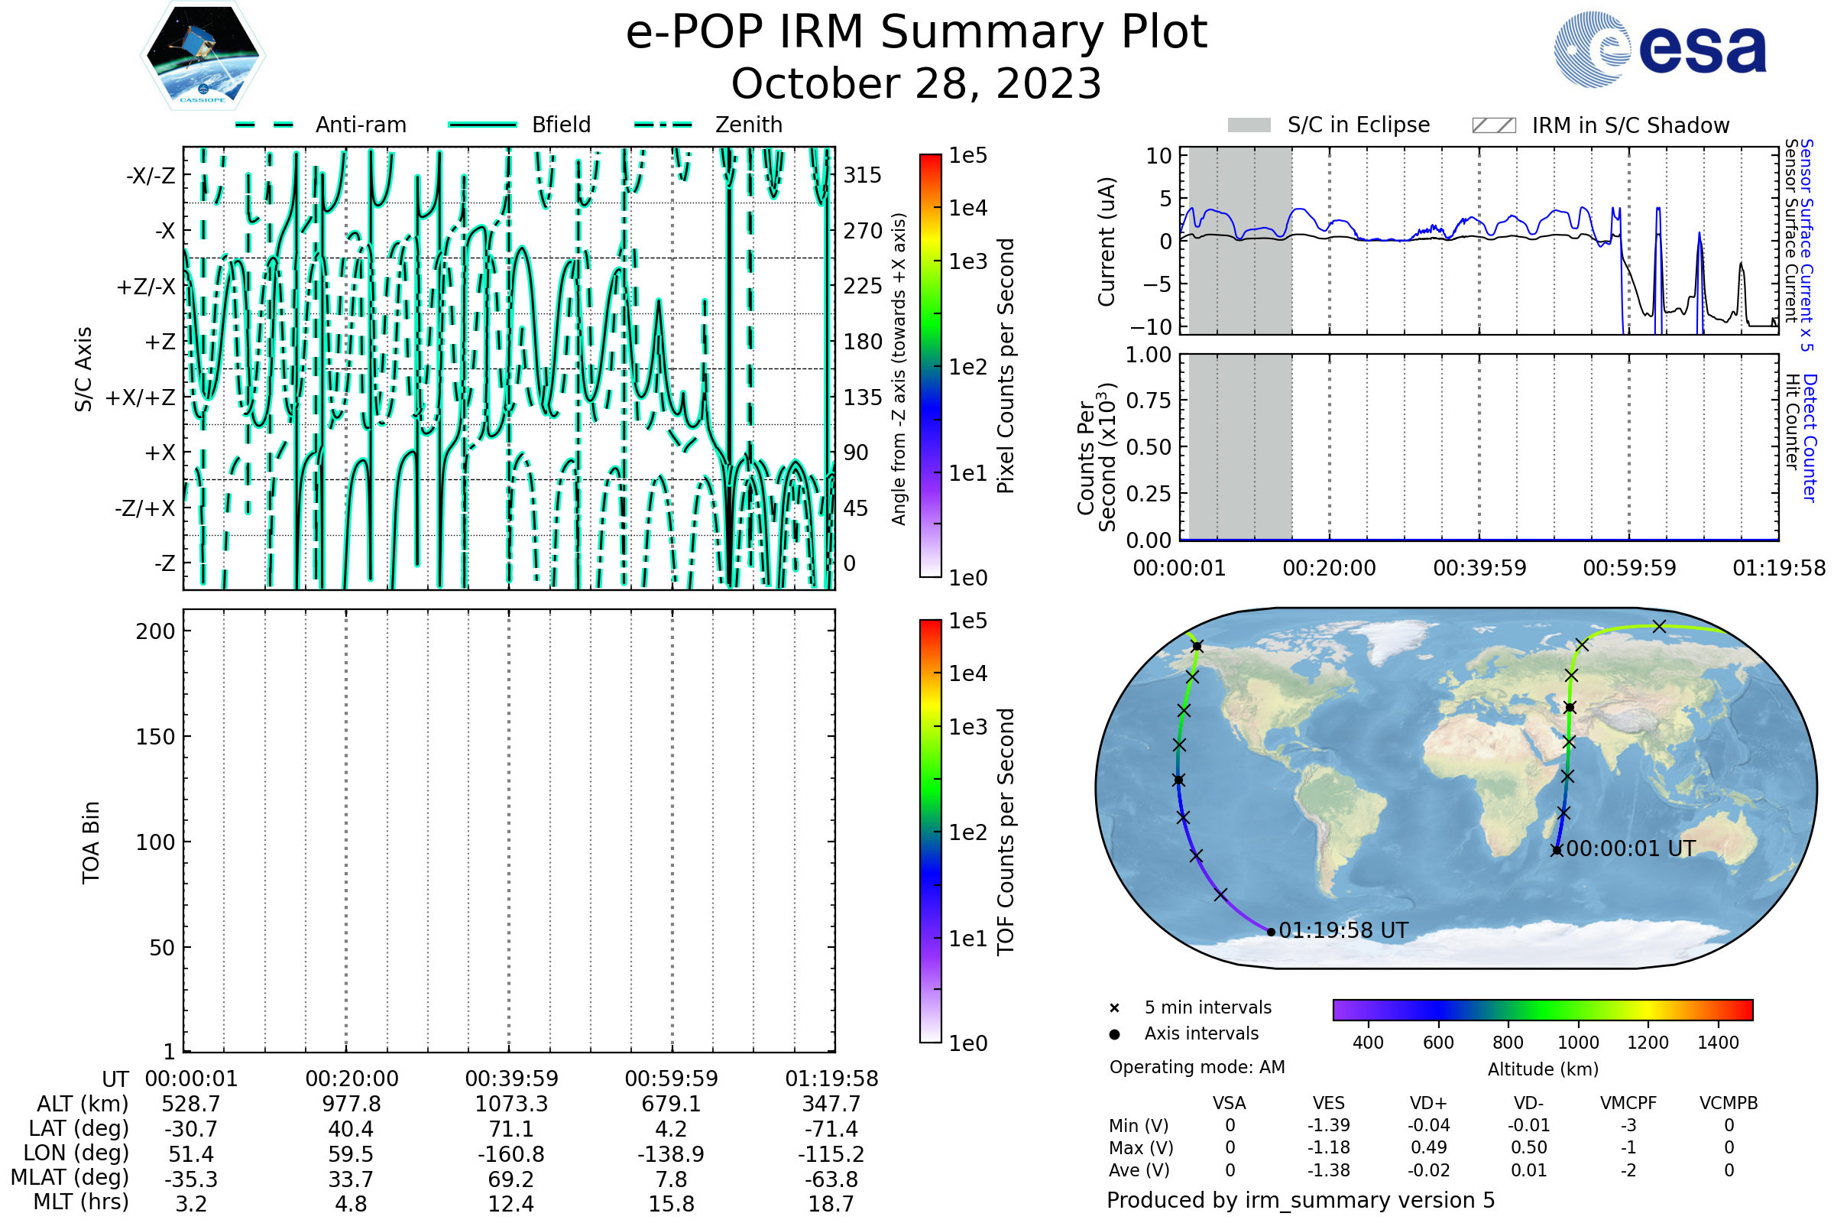Viewport: 1834px width, 1223px height.
Task: Click the S/C in Eclipse gray swatch
Action: coord(1249,125)
